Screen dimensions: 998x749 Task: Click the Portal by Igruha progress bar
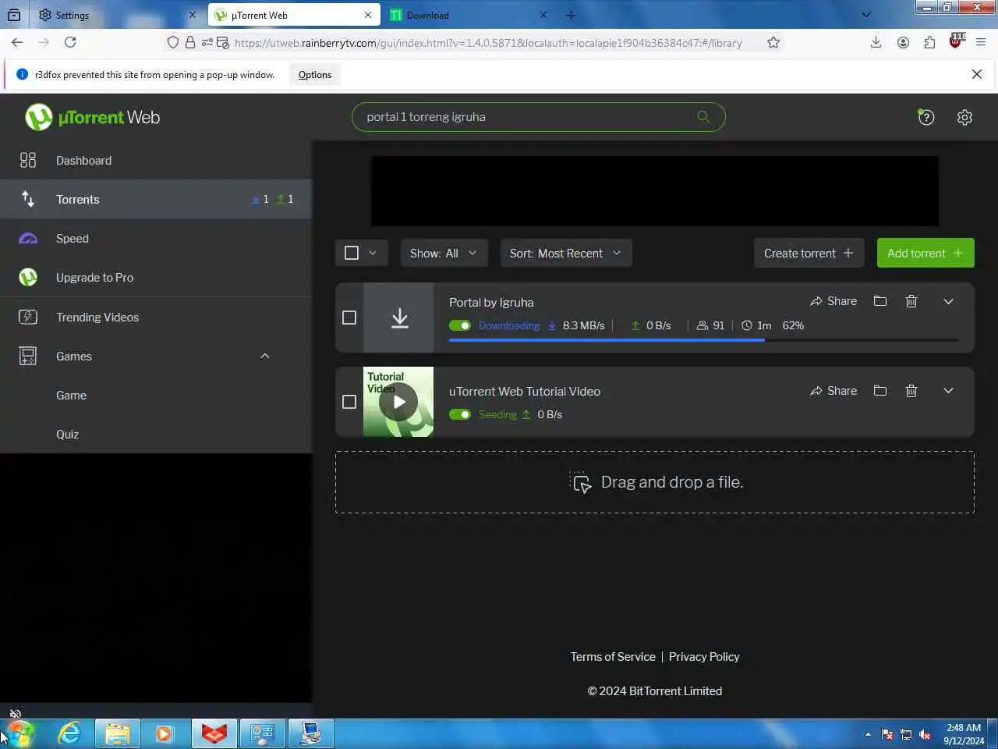[x=703, y=340]
